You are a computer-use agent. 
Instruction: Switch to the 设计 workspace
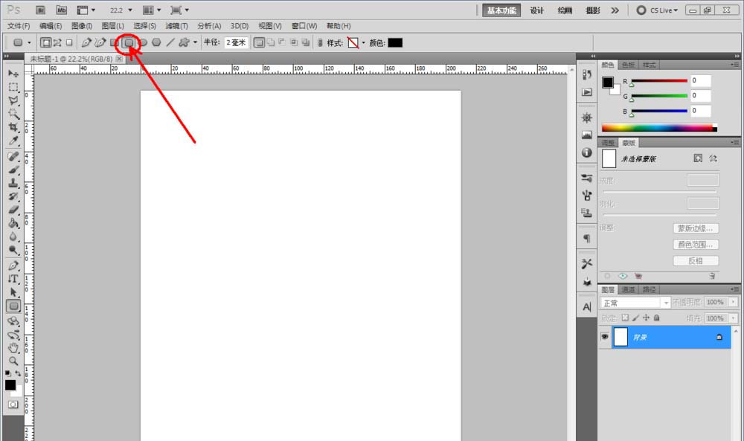[x=536, y=10]
